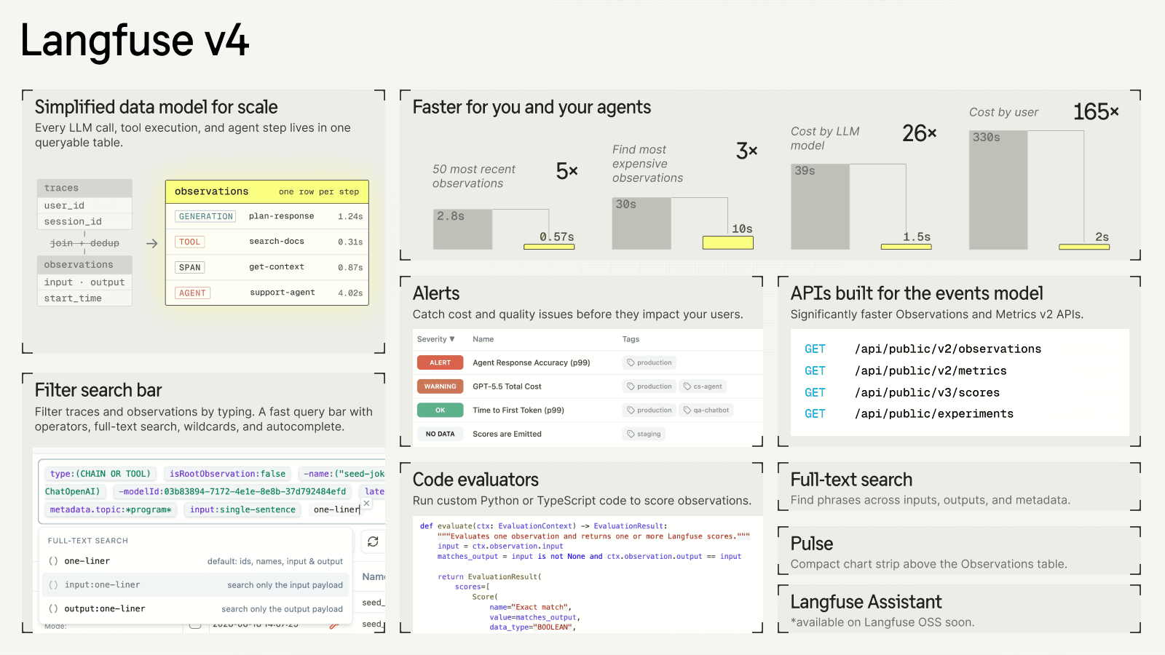This screenshot has width=1165, height=655.
Task: Click the refresh icon beside the search dropdown
Action: pos(373,541)
